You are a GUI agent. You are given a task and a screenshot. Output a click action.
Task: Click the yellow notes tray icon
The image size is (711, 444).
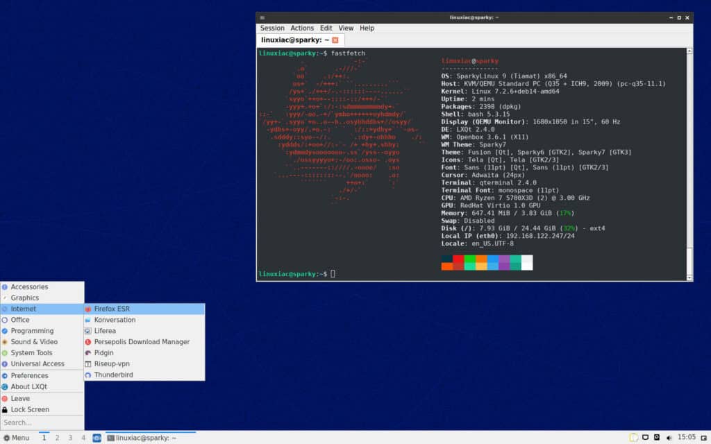click(633, 438)
